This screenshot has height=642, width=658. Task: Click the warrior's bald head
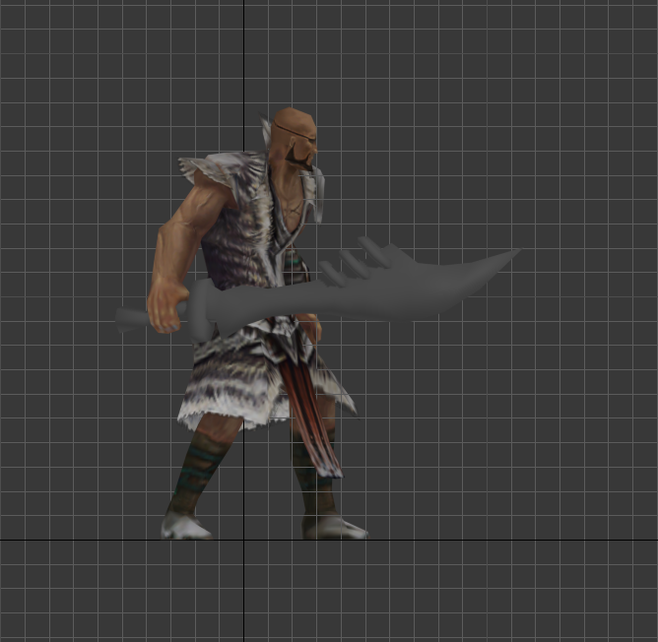pos(294,138)
